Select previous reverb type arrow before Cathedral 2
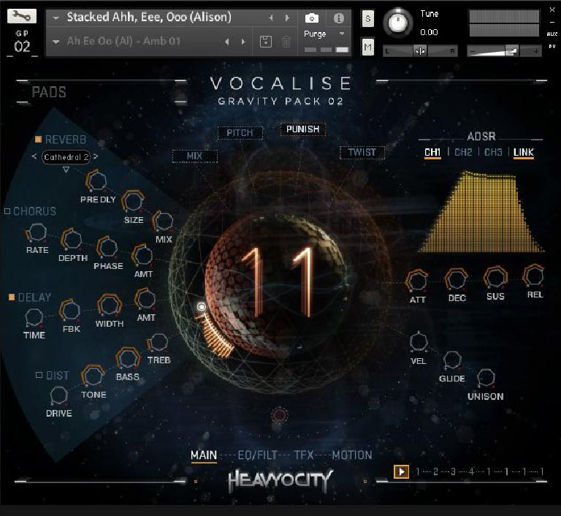 point(34,156)
